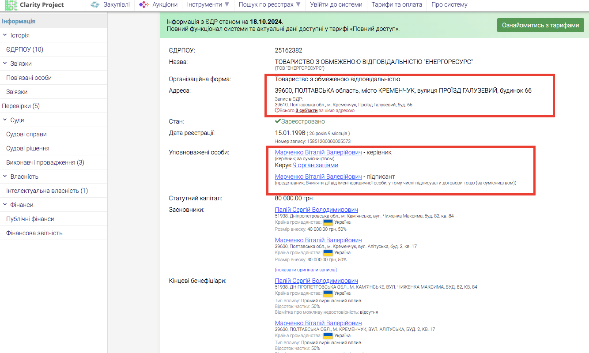Click Ukraine flag under first founder
This screenshot has height=353, width=589.
(328, 222)
